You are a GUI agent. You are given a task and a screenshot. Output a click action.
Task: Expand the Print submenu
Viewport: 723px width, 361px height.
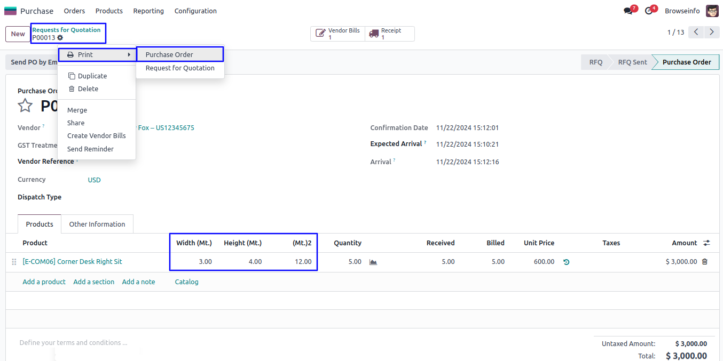coord(97,55)
